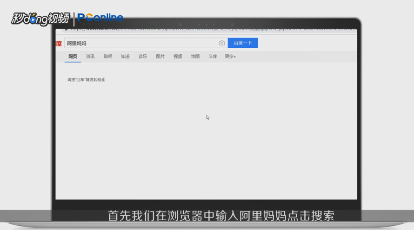Select the 网页 tab

73,56
